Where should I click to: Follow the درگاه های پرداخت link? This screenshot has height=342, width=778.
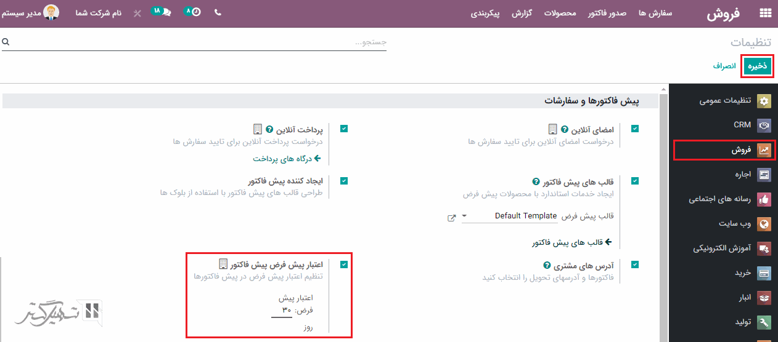click(x=287, y=159)
